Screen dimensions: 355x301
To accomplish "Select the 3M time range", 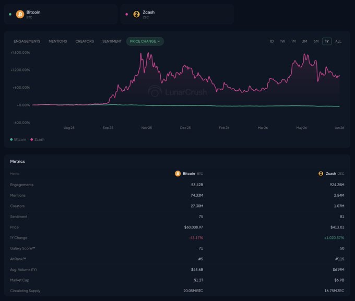I will 304,41.
